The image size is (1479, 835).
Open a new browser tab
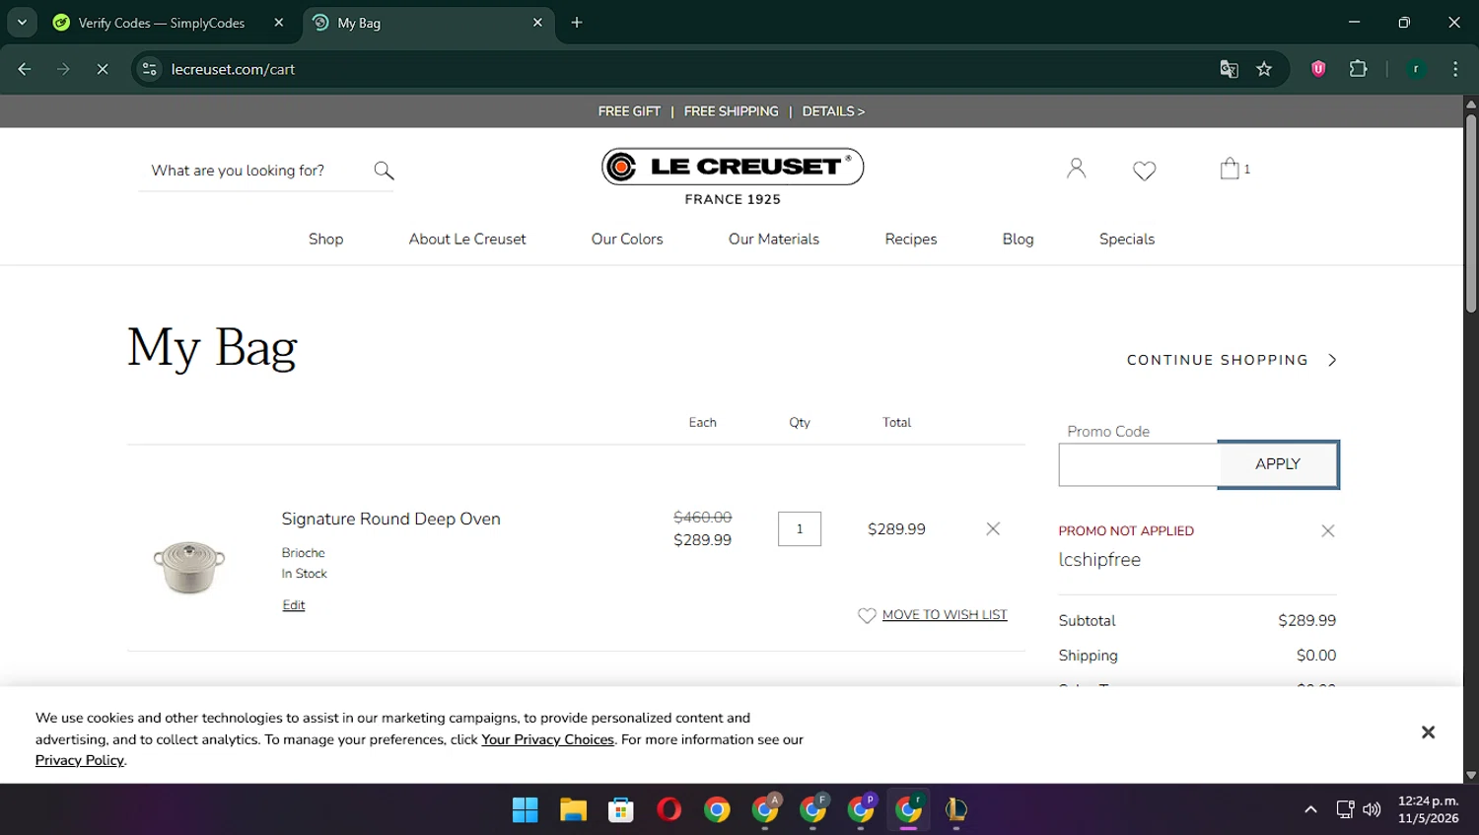click(x=577, y=23)
